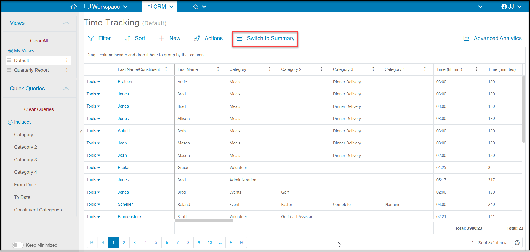
Task: Expand the Includes query option
Action: 20,122
